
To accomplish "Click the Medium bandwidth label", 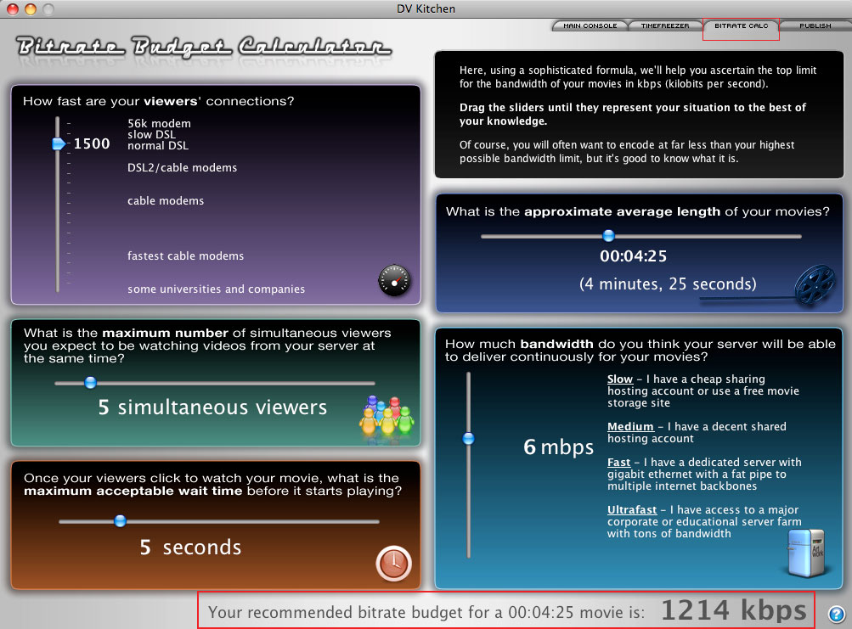I will (630, 427).
